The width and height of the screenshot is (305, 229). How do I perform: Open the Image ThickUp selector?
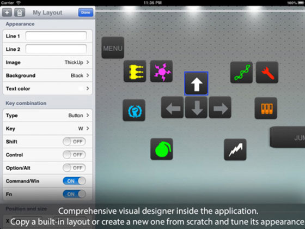48,62
